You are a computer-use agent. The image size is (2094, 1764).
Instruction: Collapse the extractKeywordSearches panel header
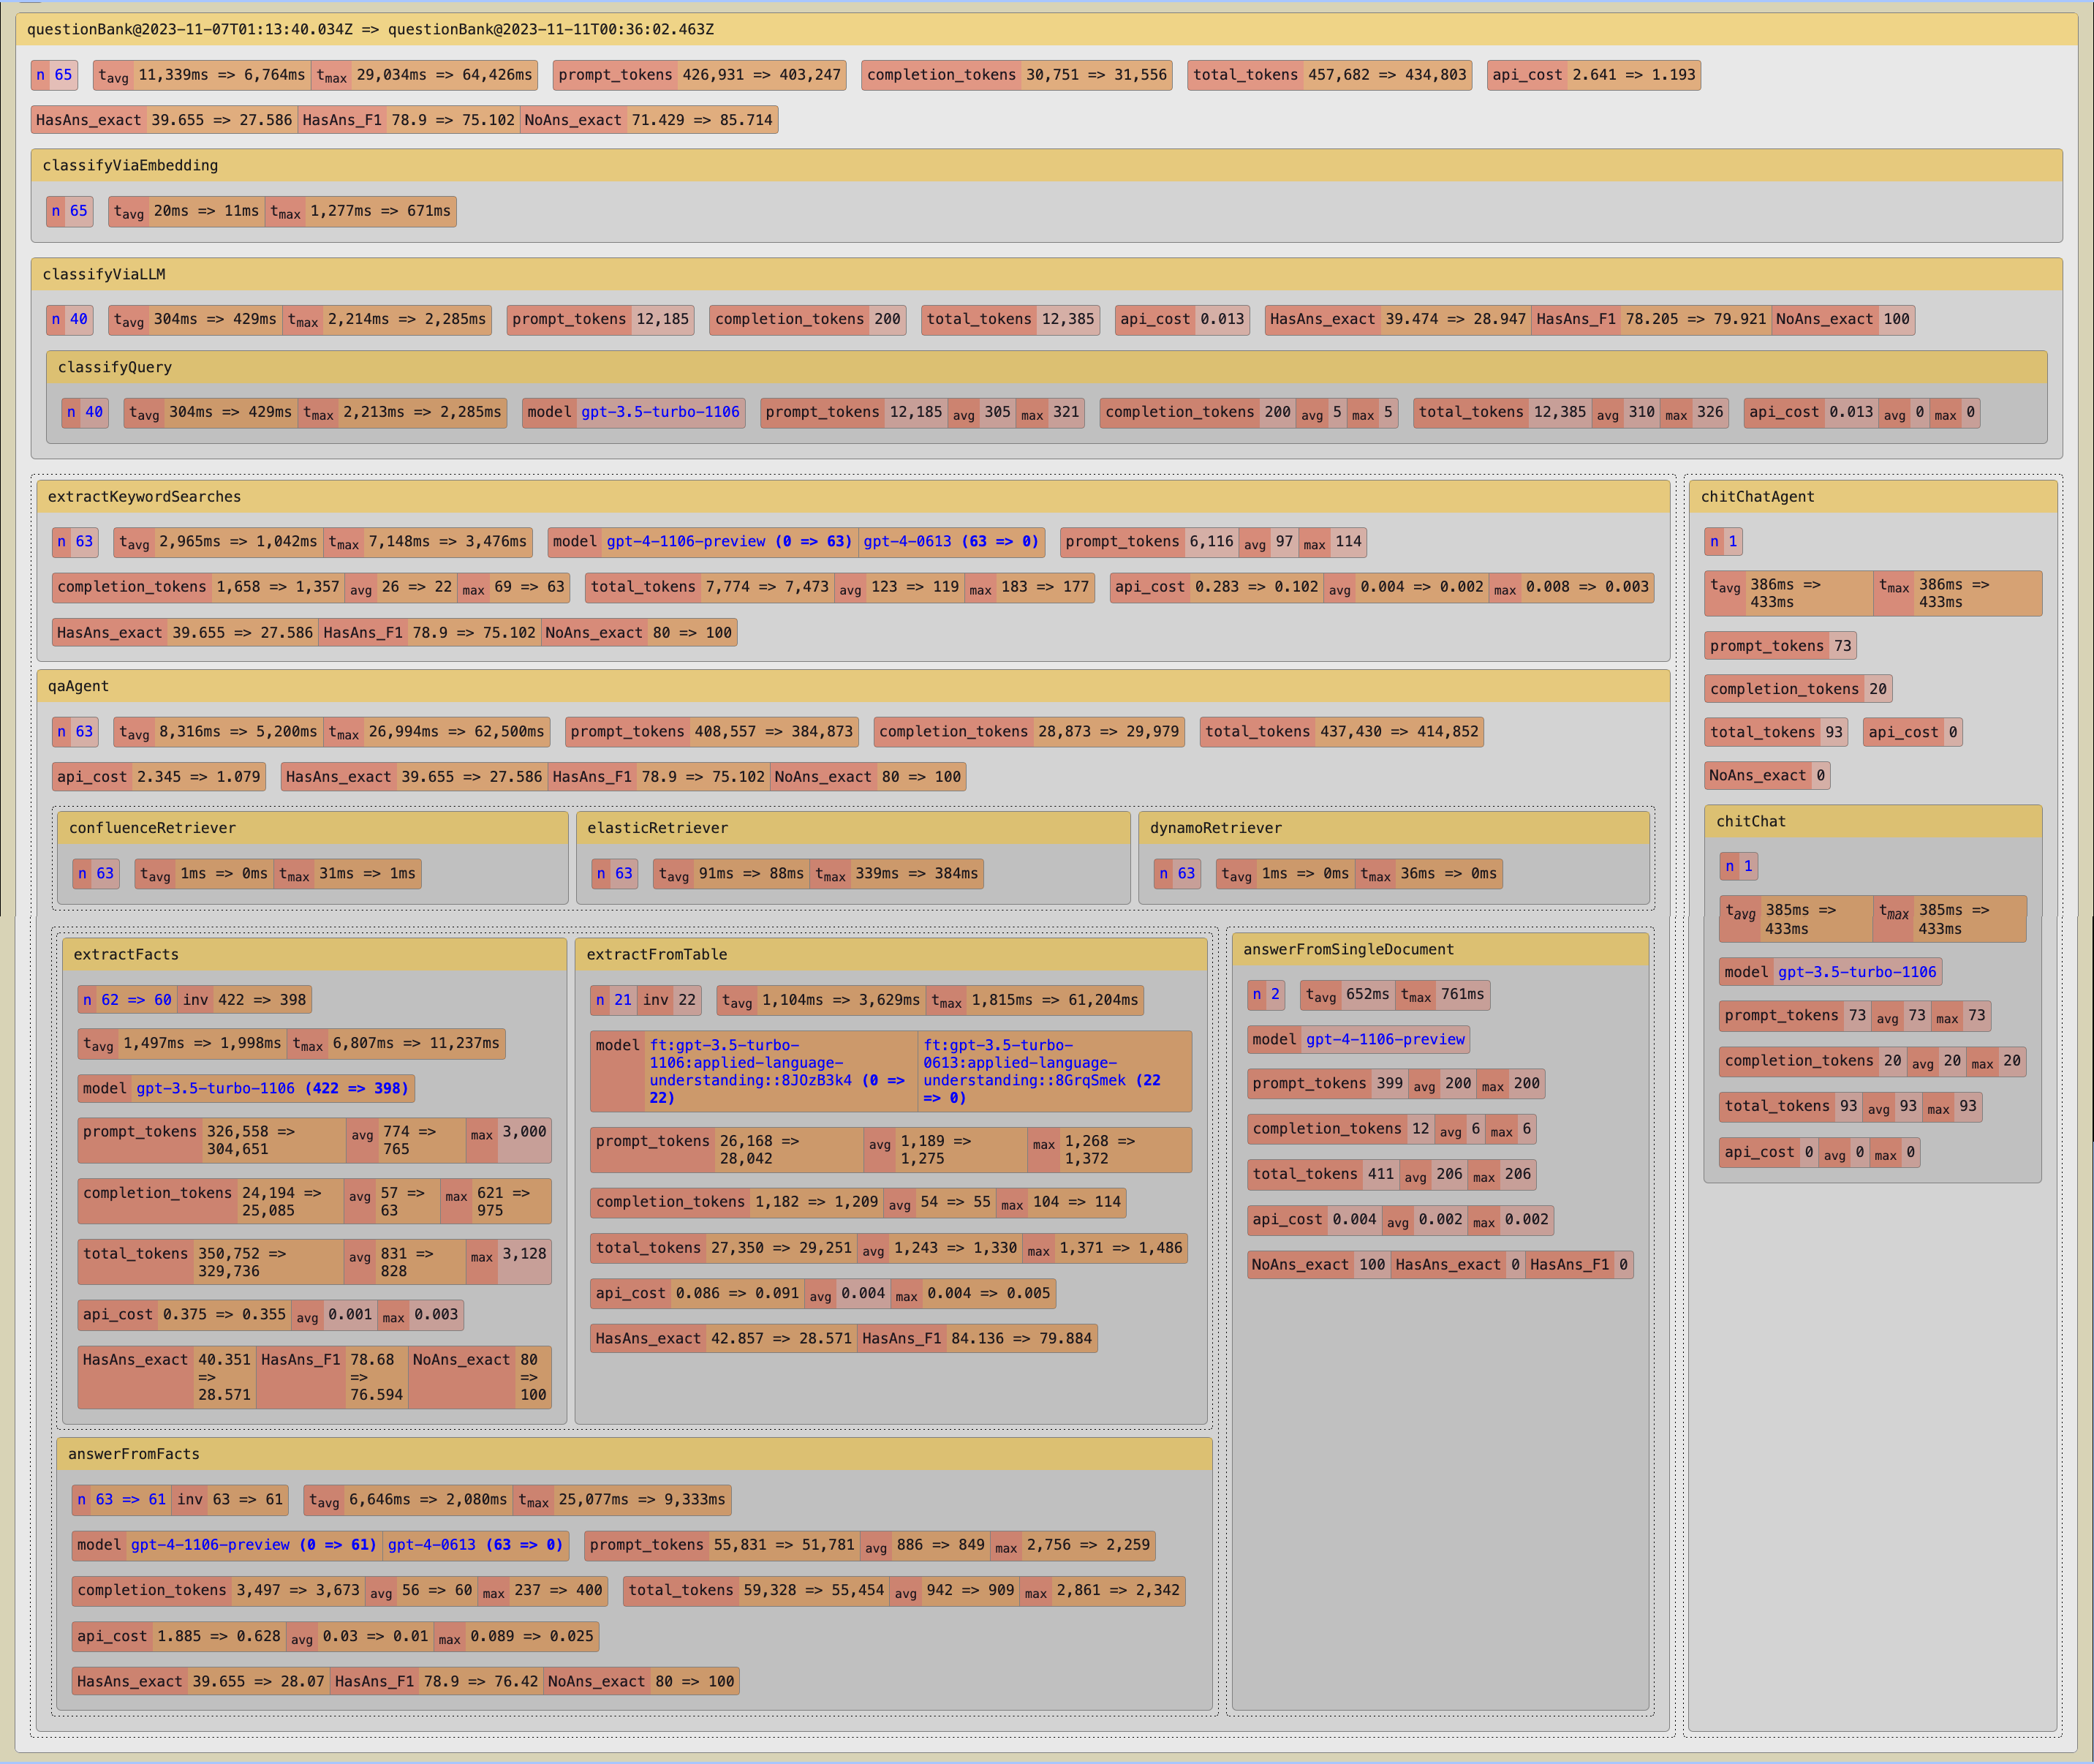(144, 497)
